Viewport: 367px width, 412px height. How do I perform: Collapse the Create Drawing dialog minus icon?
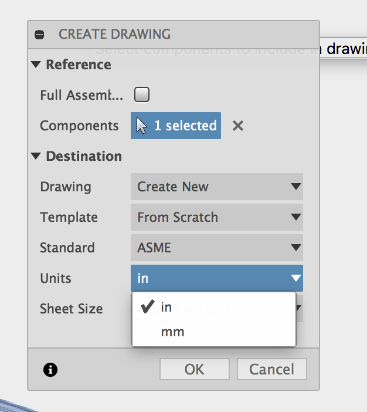[x=40, y=35]
